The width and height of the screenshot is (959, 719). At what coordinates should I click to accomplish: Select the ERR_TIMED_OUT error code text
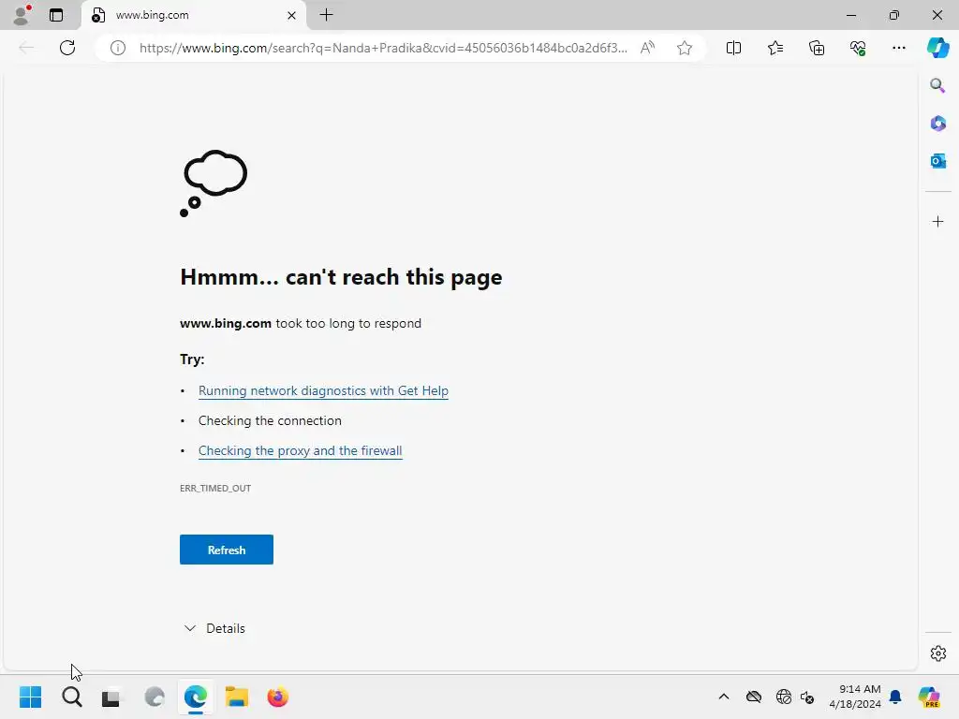point(215,488)
